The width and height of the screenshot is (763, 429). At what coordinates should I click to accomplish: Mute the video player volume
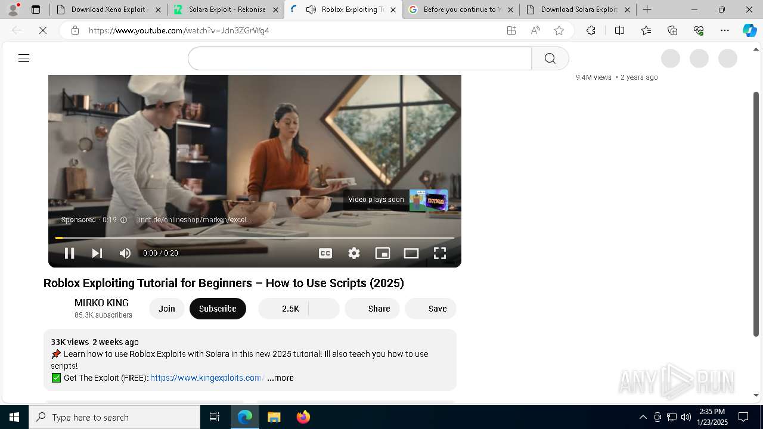(125, 253)
